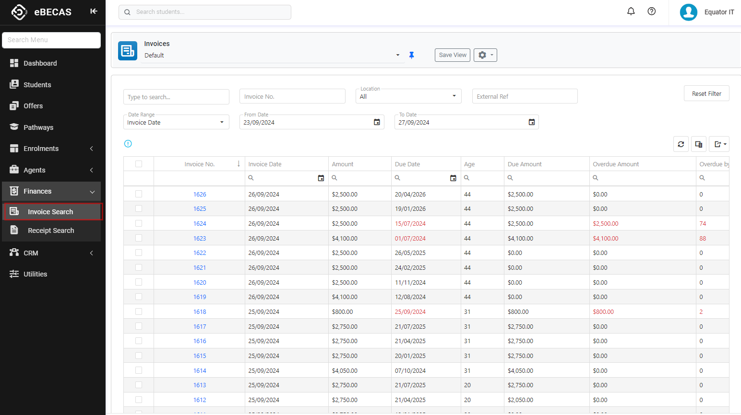Open the Location dropdown
741x415 pixels.
point(408,96)
